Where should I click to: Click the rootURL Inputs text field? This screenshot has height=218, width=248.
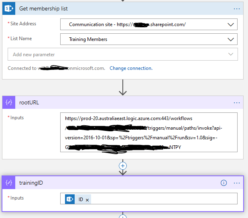pos(148,132)
